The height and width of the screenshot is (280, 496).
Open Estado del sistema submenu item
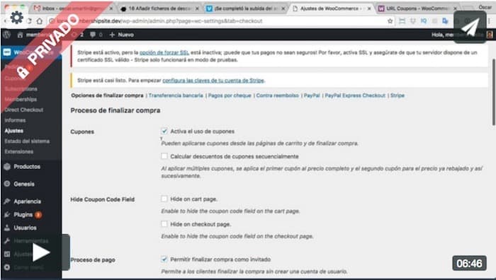pos(27,141)
